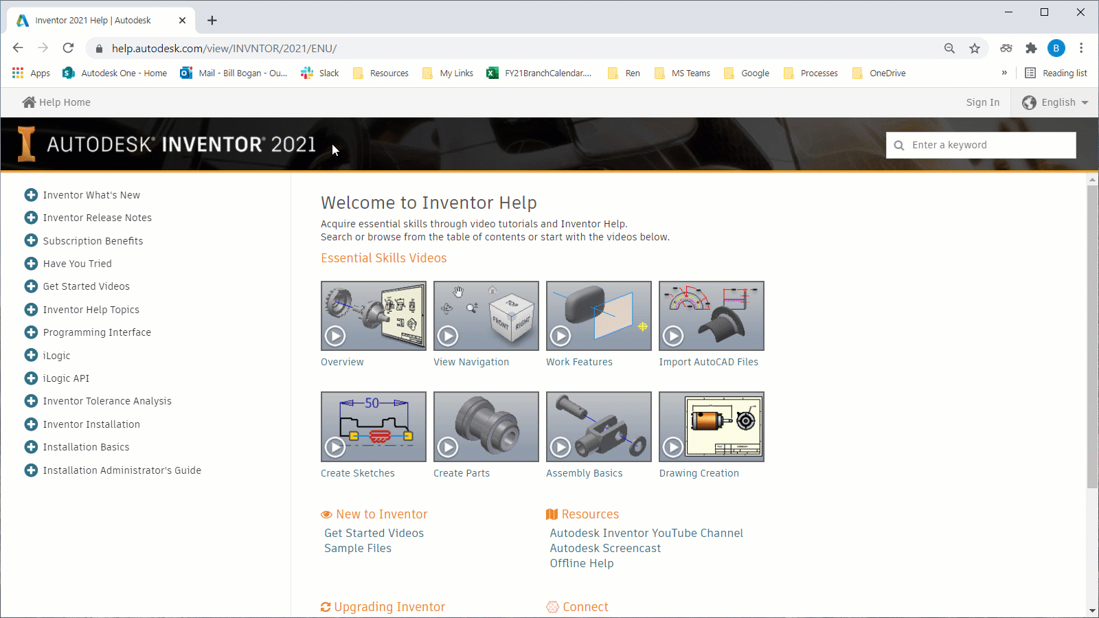The width and height of the screenshot is (1099, 618).
Task: Open the English language dropdown
Action: pos(1056,102)
